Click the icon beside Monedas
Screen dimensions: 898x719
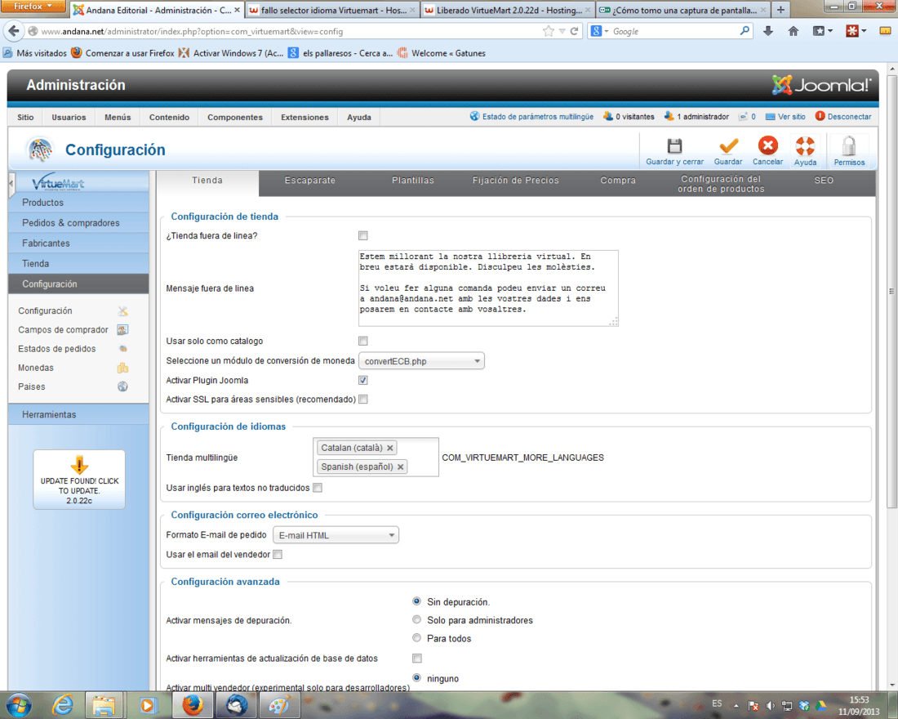pos(122,368)
